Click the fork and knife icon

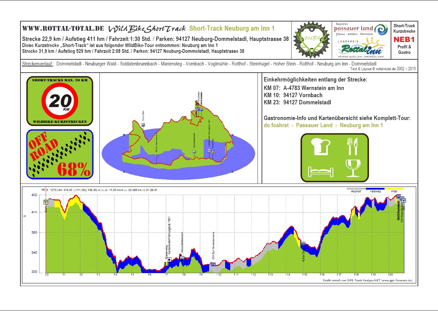(352, 146)
